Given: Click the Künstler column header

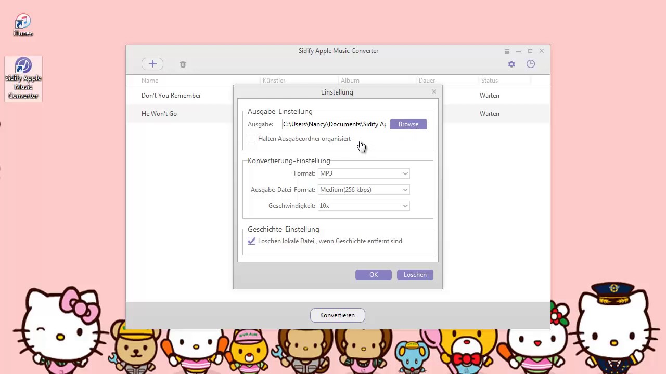Looking at the screenshot, I should [274, 81].
